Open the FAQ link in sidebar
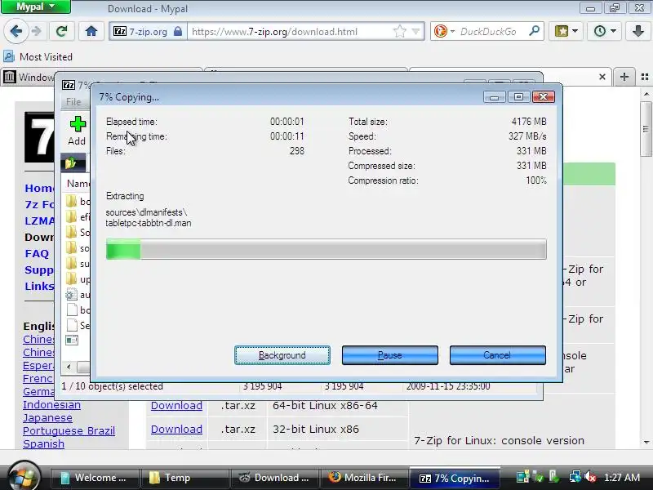 coord(37,253)
